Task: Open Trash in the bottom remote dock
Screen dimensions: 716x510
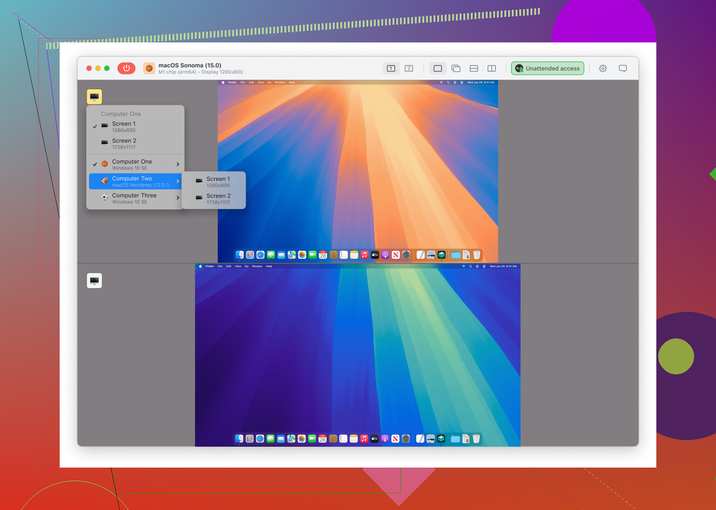Action: click(476, 438)
